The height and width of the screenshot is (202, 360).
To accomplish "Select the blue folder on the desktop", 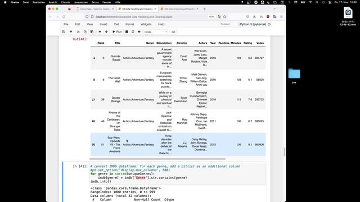I will click(294, 74).
